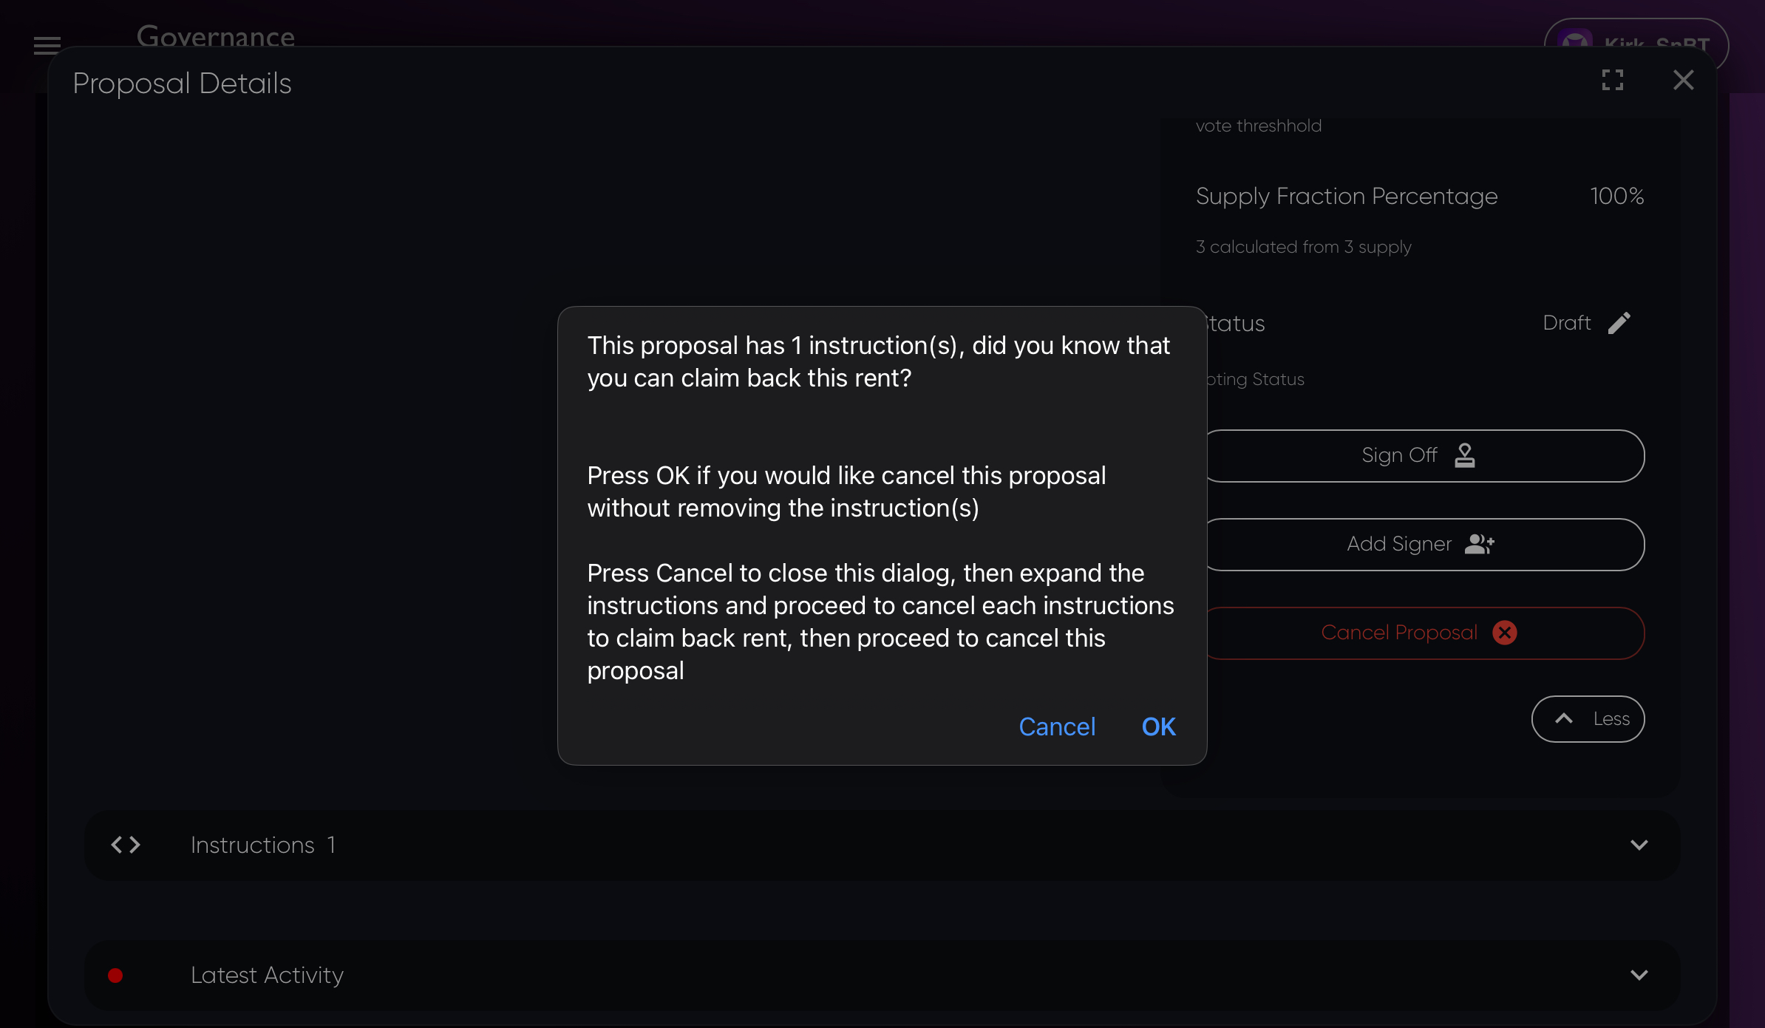Viewport: 1765px width, 1028px height.
Task: Expand the Instructions section chevron
Action: pyautogui.click(x=1639, y=845)
